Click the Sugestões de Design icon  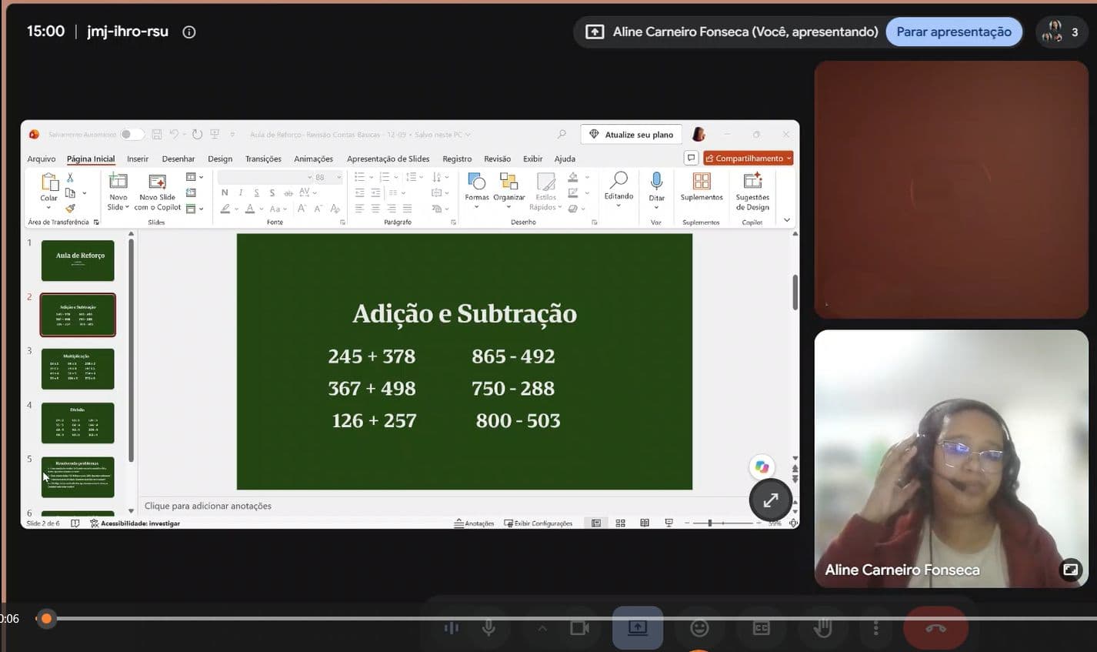pyautogui.click(x=752, y=181)
